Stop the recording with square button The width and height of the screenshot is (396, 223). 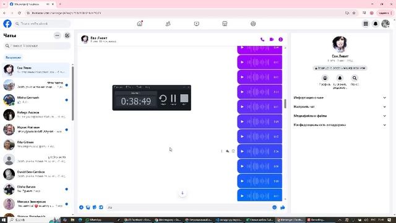pyautogui.click(x=184, y=98)
